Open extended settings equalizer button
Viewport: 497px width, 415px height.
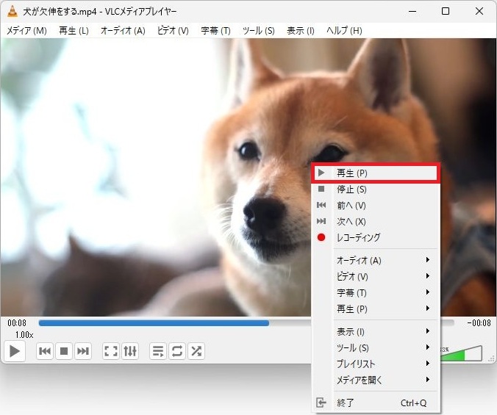tap(130, 351)
